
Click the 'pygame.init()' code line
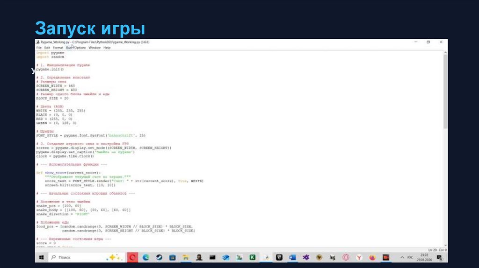tap(50, 69)
